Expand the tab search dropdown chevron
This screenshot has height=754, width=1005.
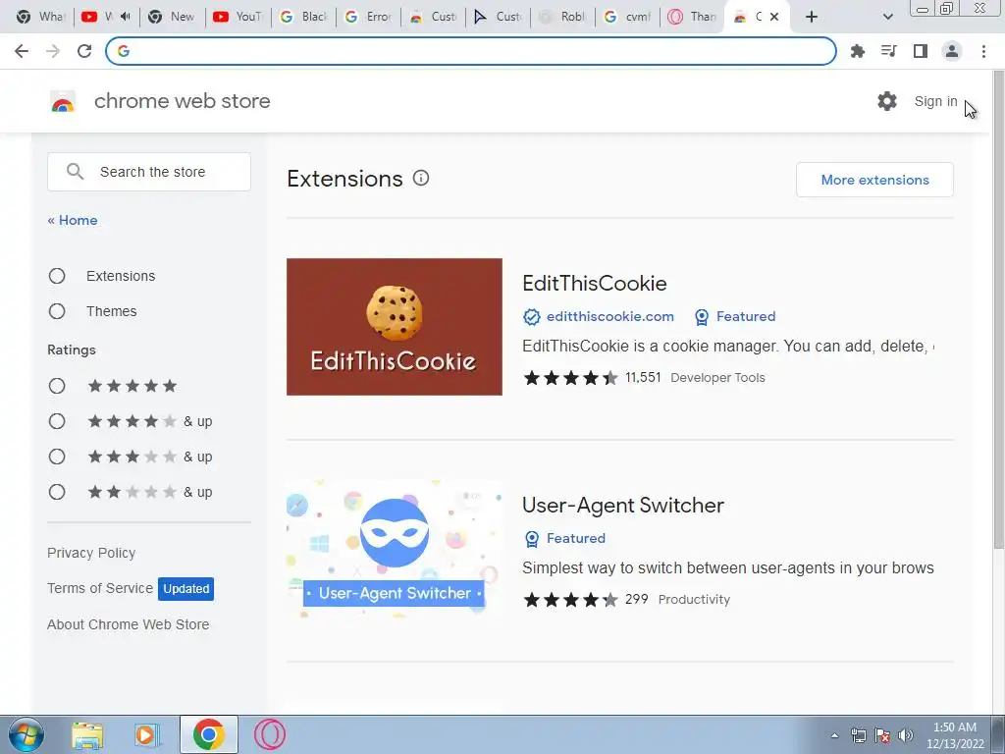click(887, 17)
